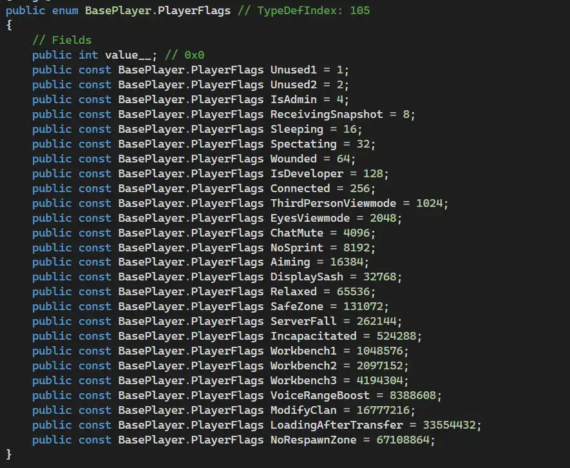Click the 'IsDeveloper' flag name
Viewport: 570px width, 468px height.
(x=307, y=173)
